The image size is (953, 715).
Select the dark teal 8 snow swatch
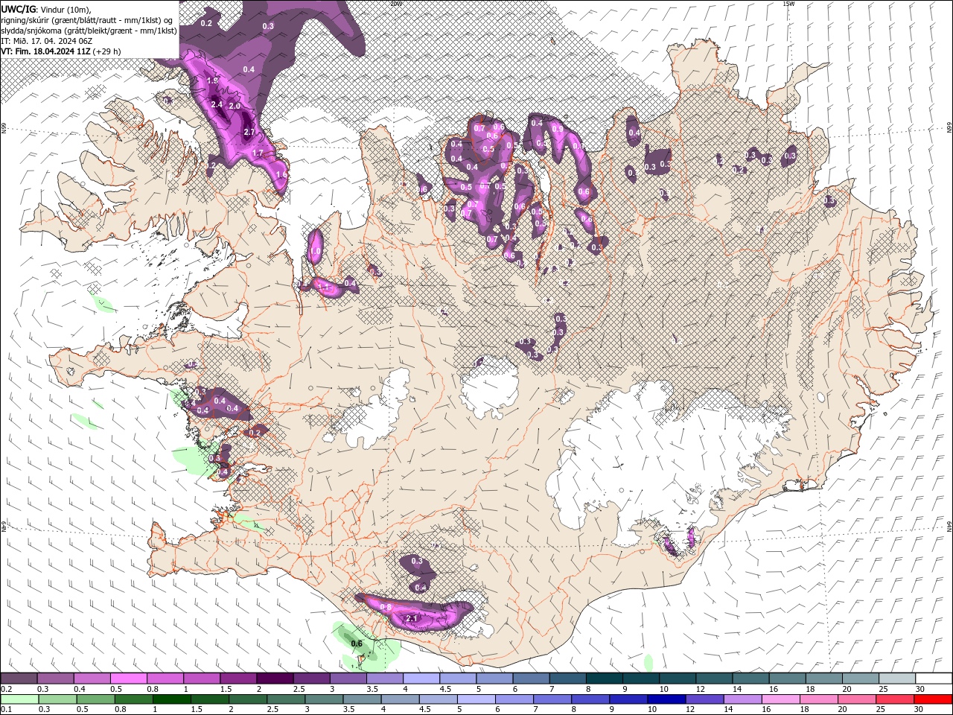603,679
